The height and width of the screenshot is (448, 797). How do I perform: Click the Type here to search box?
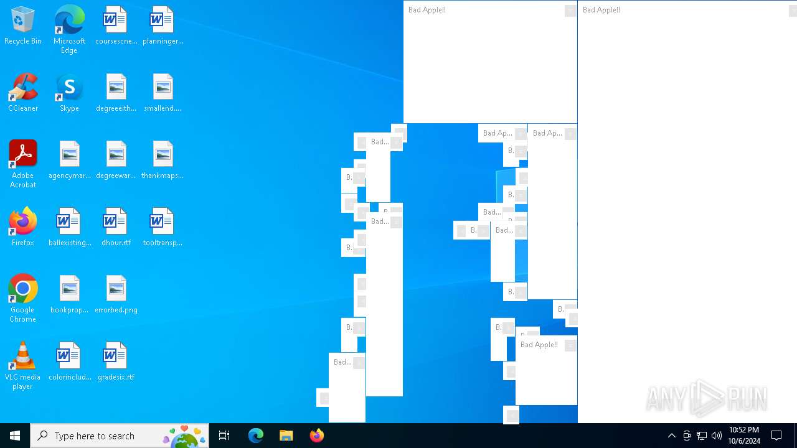(x=120, y=436)
